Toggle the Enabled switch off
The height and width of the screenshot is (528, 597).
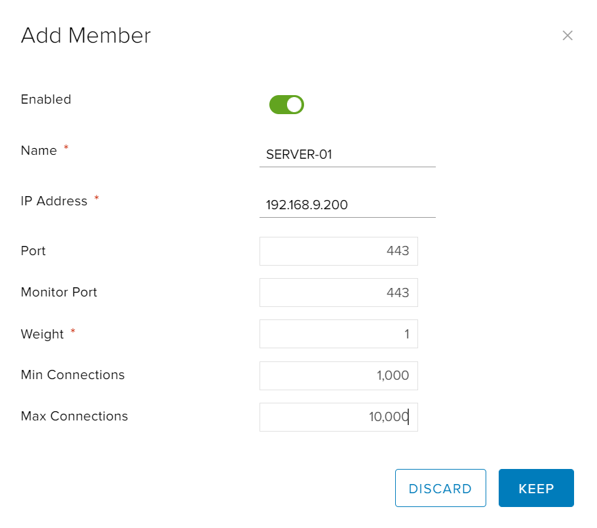pyautogui.click(x=286, y=105)
